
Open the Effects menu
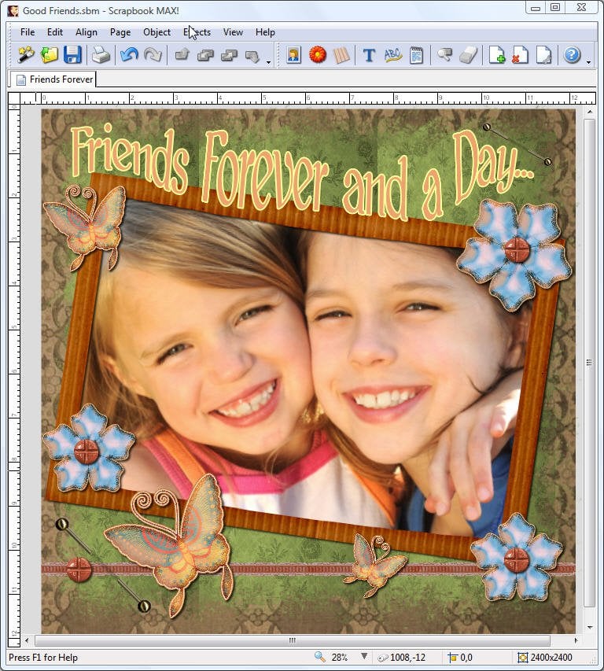[197, 32]
